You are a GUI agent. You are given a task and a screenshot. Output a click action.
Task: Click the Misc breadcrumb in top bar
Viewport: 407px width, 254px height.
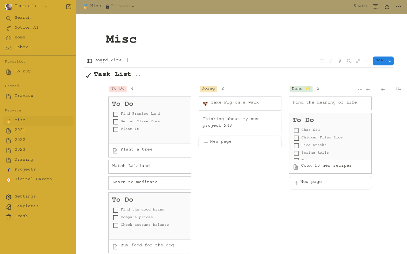[x=92, y=6]
